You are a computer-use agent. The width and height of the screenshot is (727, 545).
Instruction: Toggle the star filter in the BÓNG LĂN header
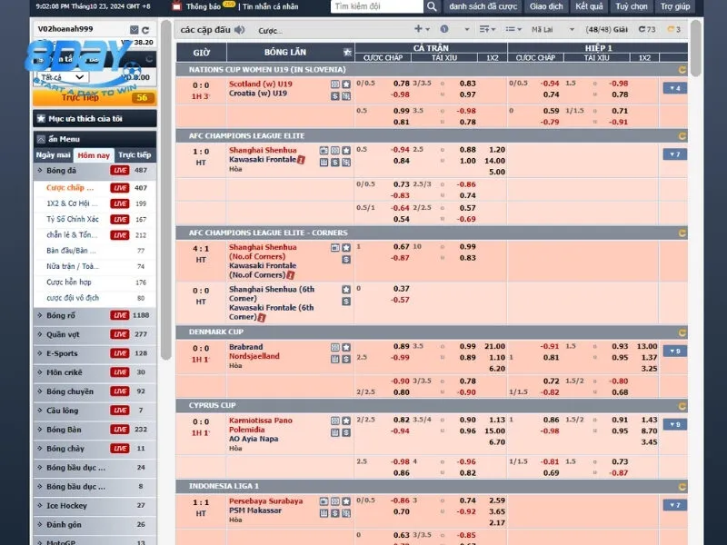[x=347, y=52]
